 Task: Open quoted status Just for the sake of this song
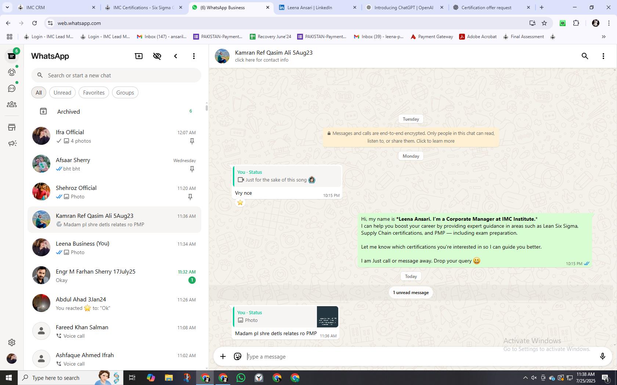point(287,176)
